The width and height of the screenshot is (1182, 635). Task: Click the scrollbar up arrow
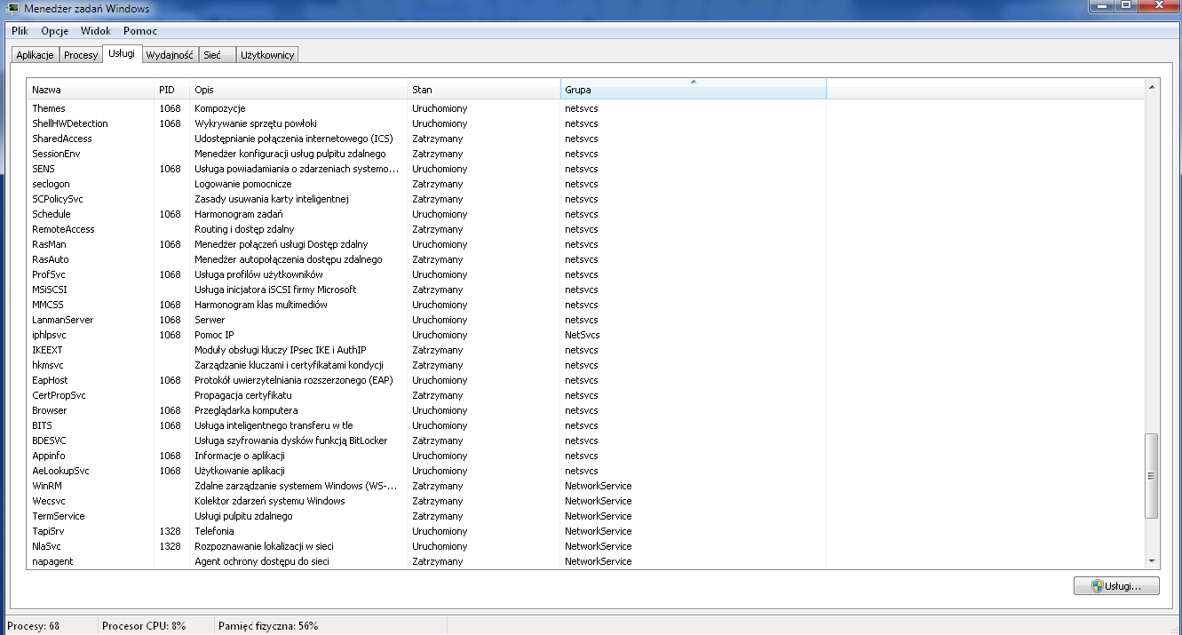coord(1152,87)
